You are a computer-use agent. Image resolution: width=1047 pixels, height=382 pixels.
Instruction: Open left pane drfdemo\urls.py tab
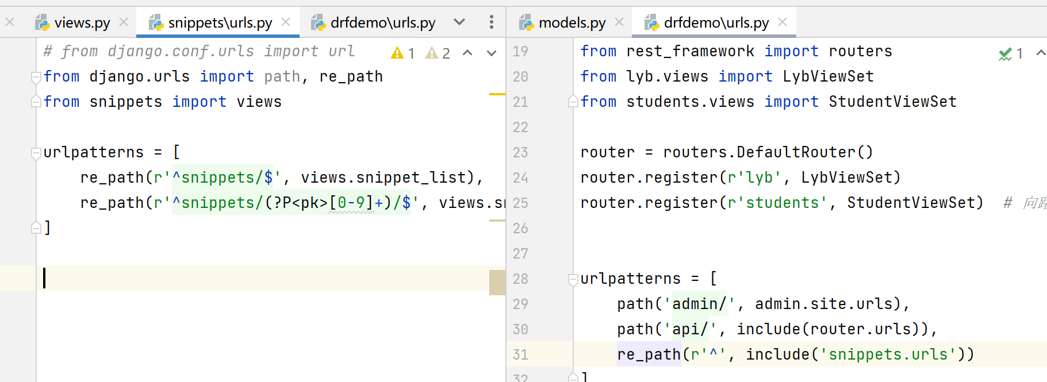(382, 22)
